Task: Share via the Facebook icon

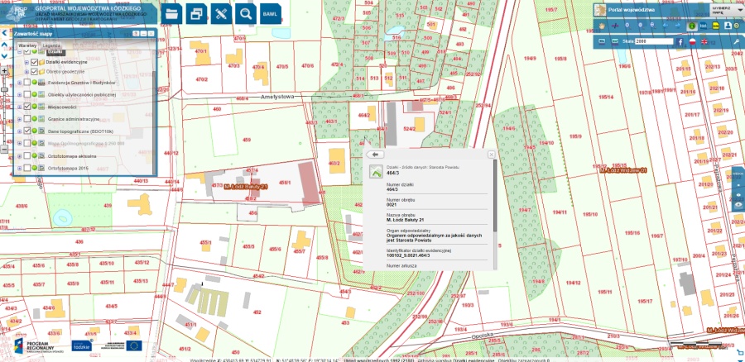Action: [680, 42]
